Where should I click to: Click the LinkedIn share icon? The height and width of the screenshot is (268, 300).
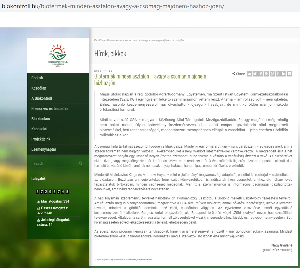tap(284, 74)
